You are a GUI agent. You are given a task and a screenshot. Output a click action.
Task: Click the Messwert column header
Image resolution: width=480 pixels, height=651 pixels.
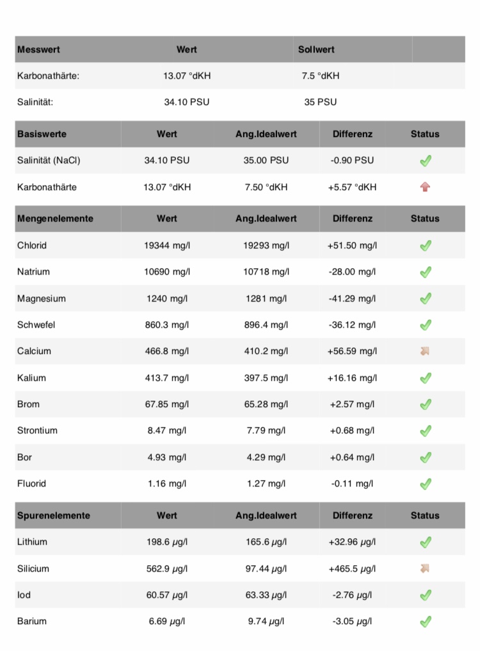38,49
